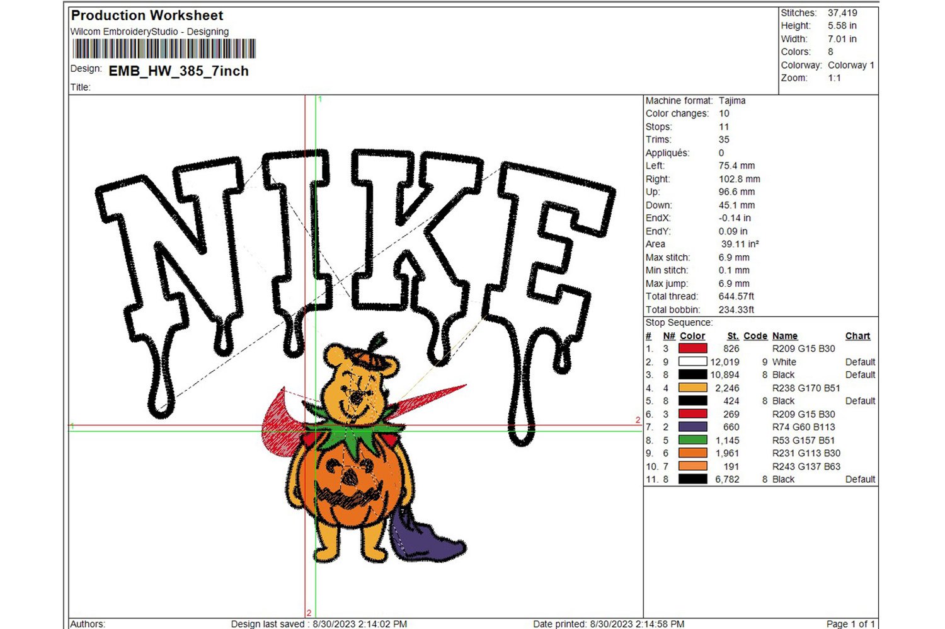Select total thread value "644.57ft"
Screen dimensions: 945x629
736,296
